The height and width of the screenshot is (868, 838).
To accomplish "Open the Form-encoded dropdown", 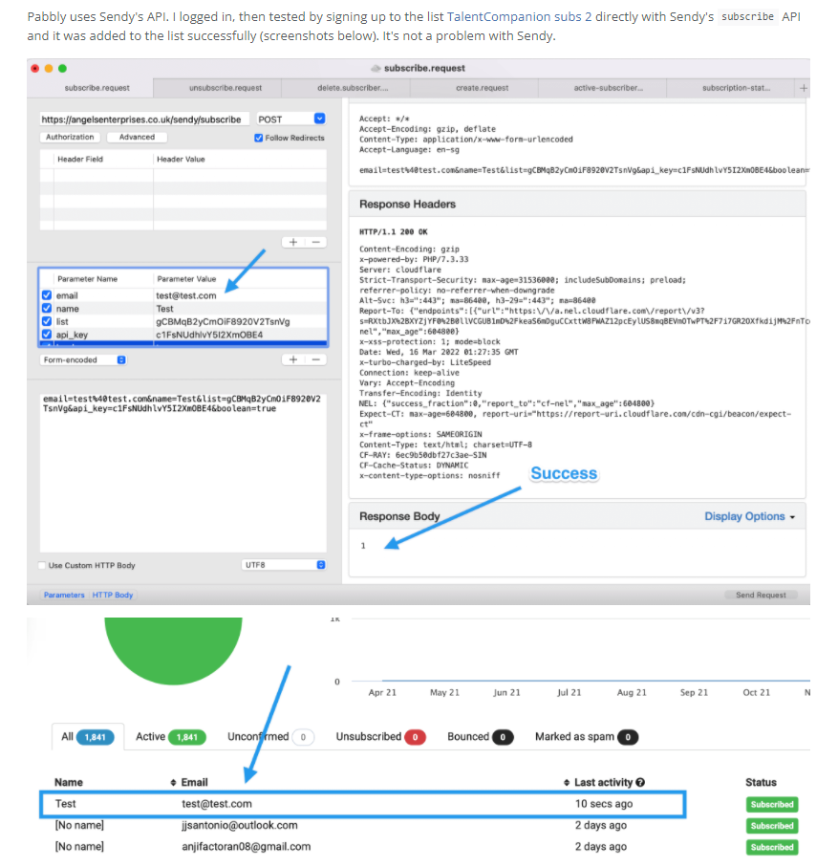I will [x=83, y=359].
